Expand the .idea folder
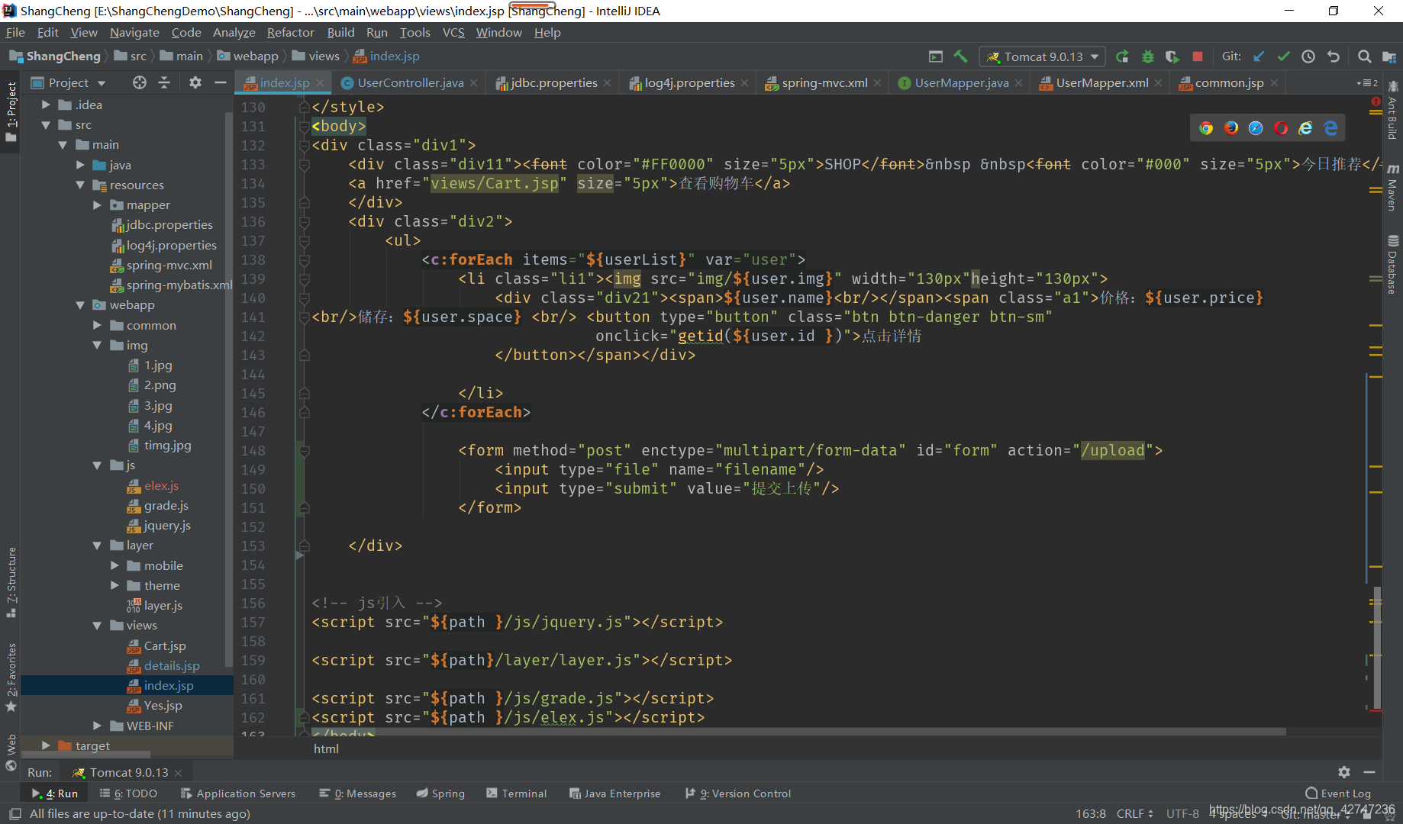Viewport: 1403px width, 824px height. click(x=46, y=105)
